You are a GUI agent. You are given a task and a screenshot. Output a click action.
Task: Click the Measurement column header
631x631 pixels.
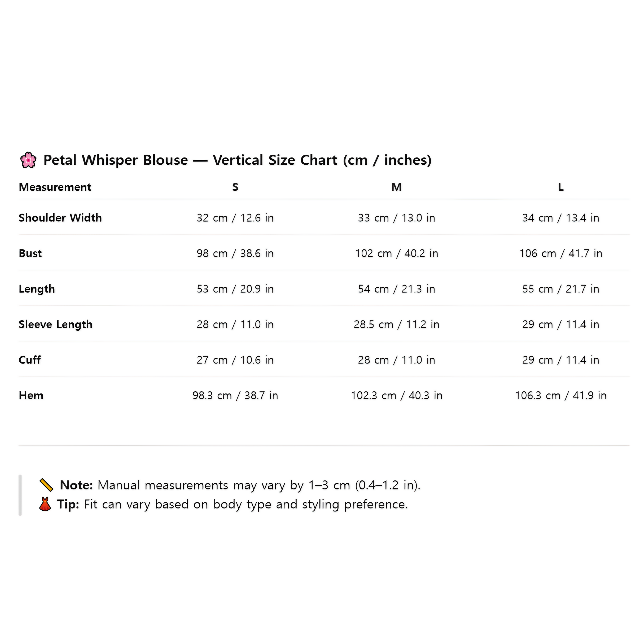coord(55,187)
